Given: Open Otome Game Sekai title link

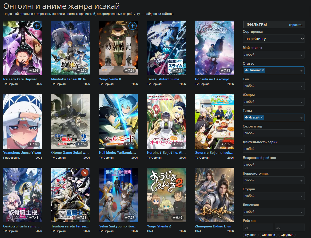Looking at the screenshot, I should click(70, 152).
